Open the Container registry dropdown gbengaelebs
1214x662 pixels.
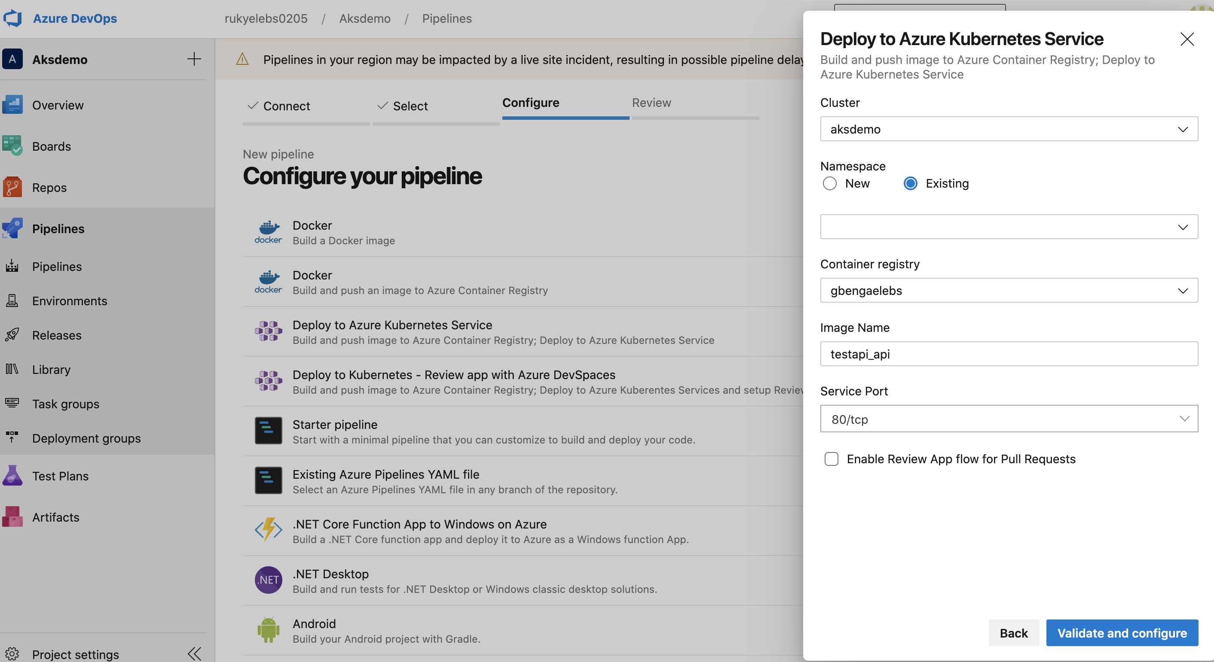1009,291
